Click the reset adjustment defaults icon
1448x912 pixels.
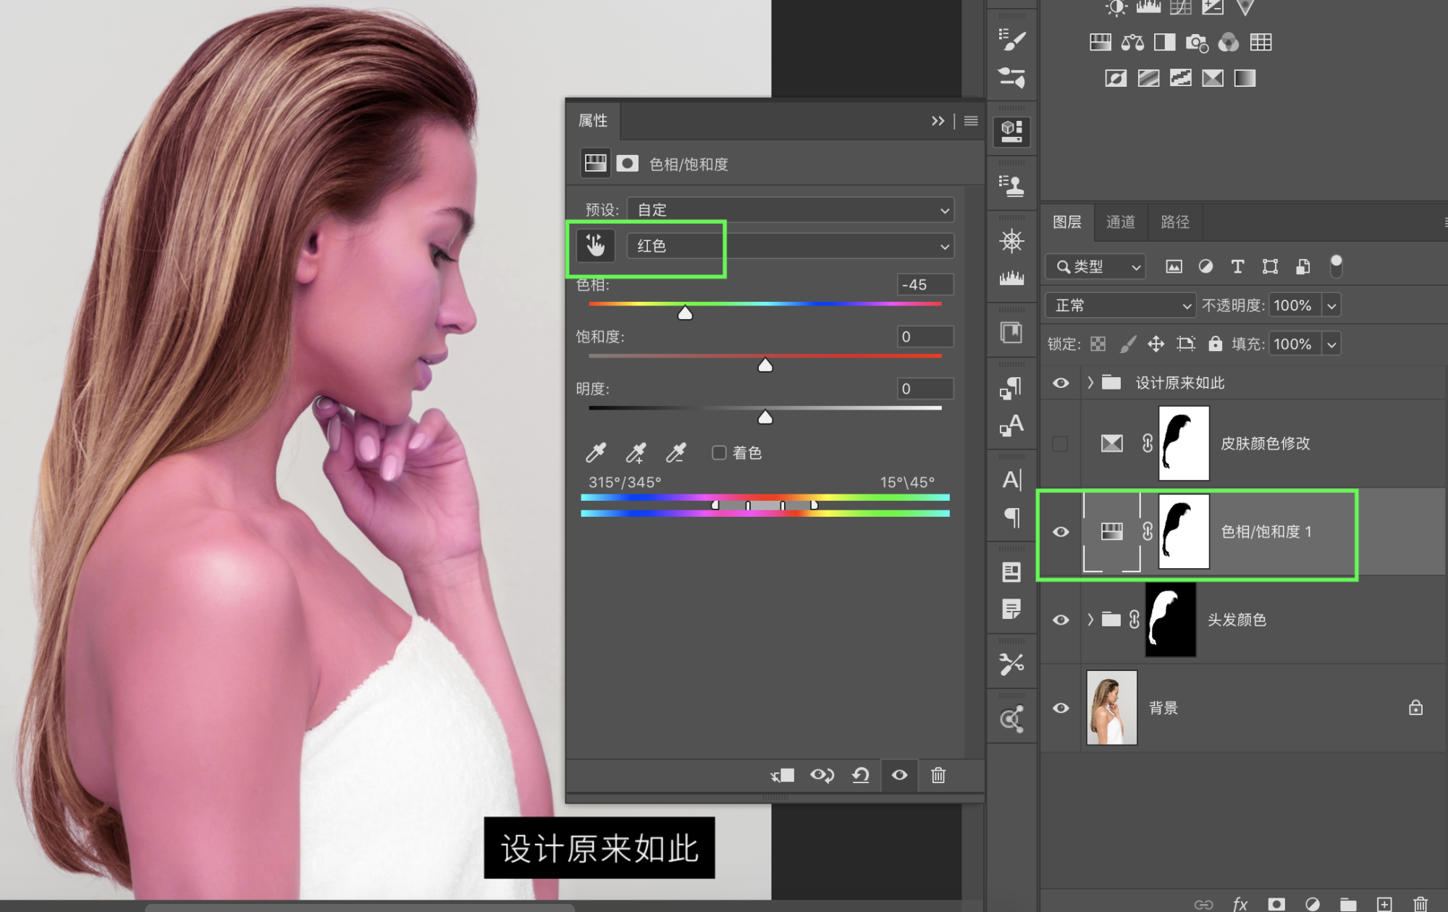click(x=861, y=775)
